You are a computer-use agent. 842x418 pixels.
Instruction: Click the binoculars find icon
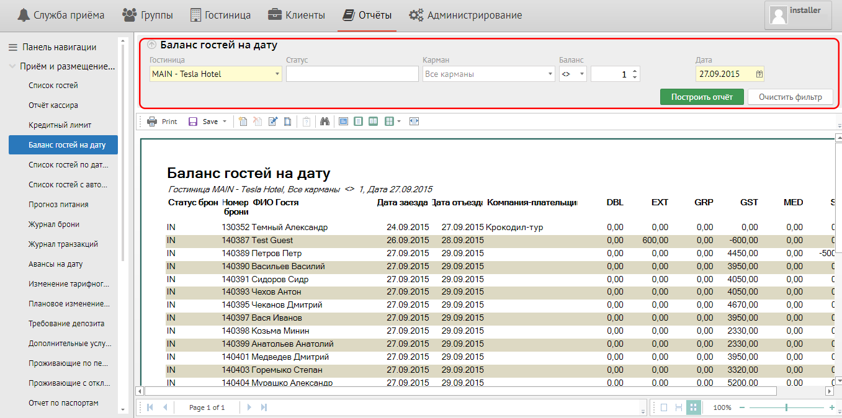[324, 122]
